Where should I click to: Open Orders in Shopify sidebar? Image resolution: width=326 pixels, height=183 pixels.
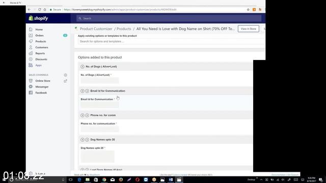pyautogui.click(x=39, y=36)
